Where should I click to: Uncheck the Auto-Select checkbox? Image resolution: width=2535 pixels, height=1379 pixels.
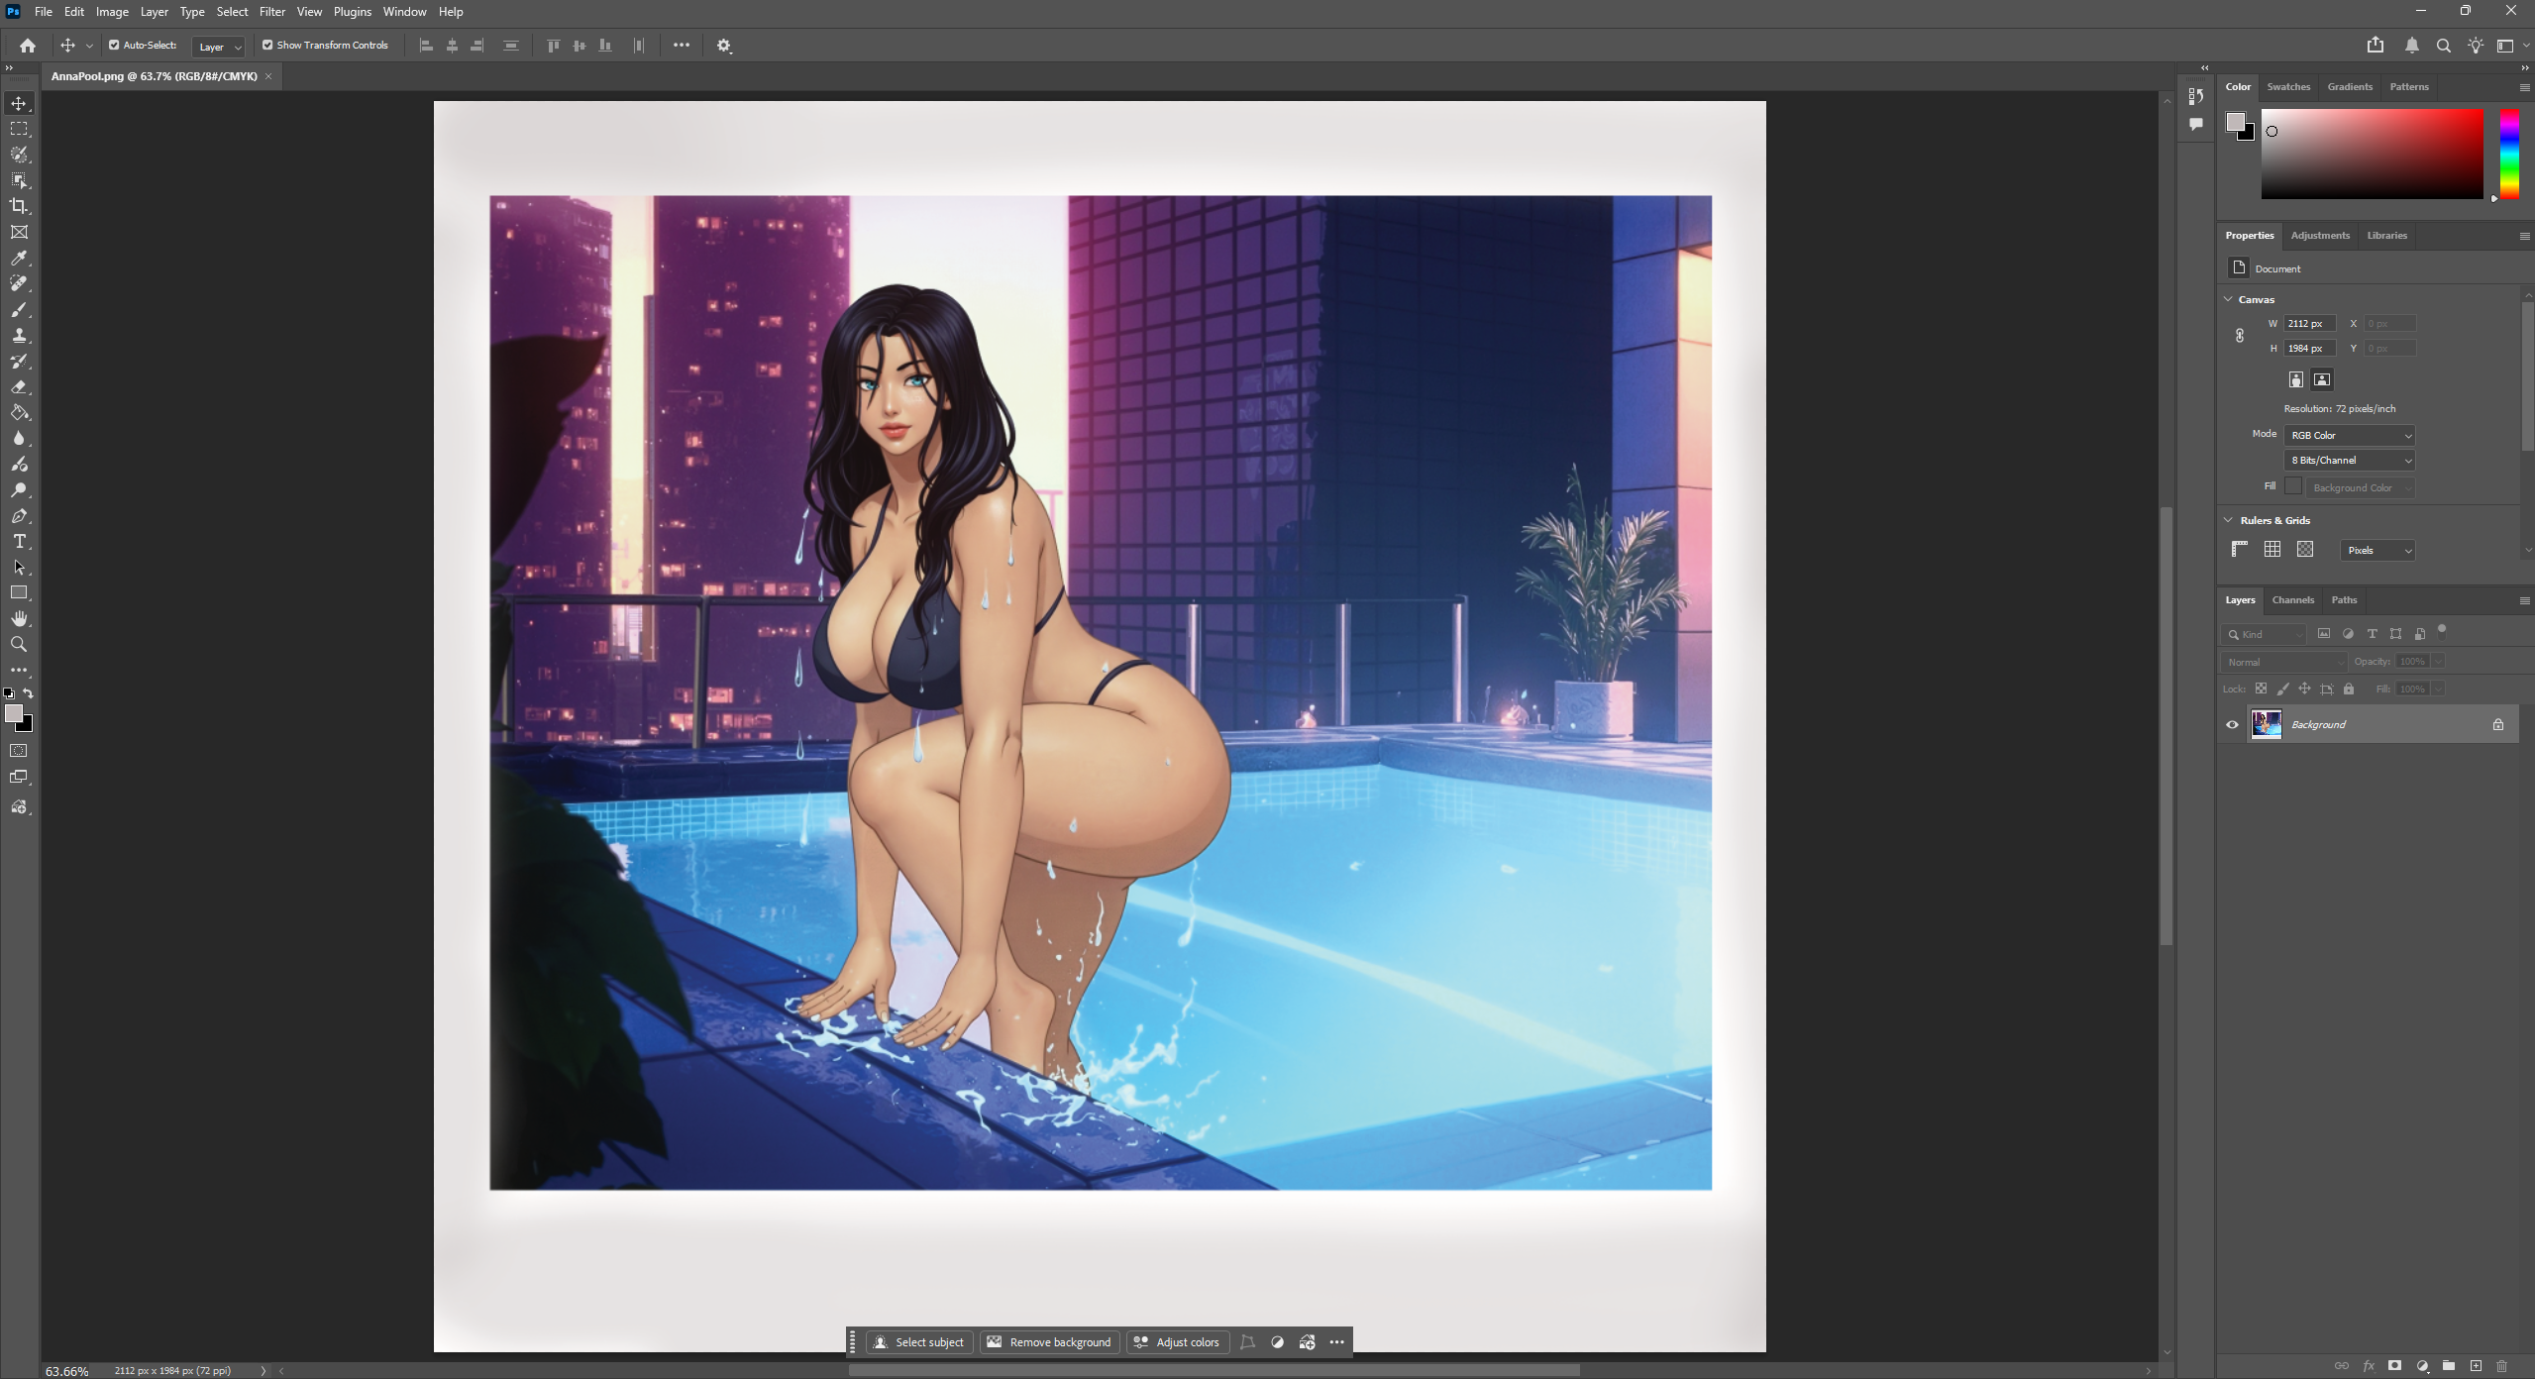114,46
